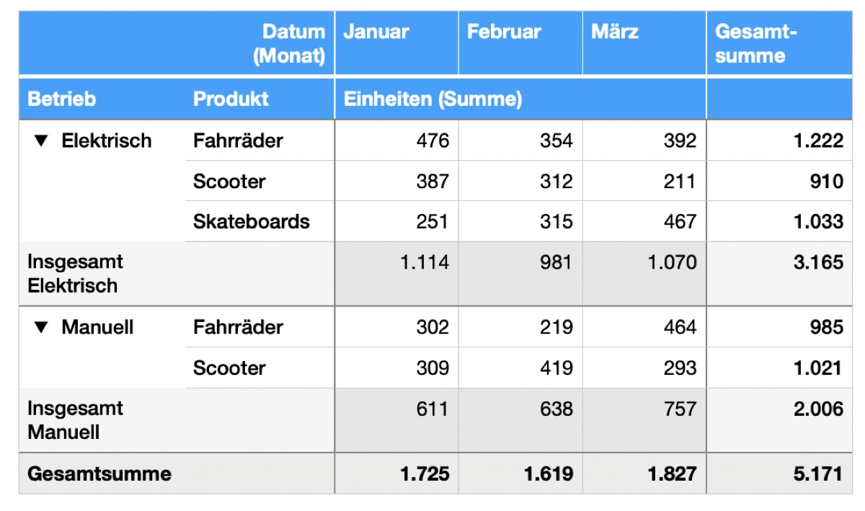
Task: Select the Produkt header cell
Action: [259, 99]
